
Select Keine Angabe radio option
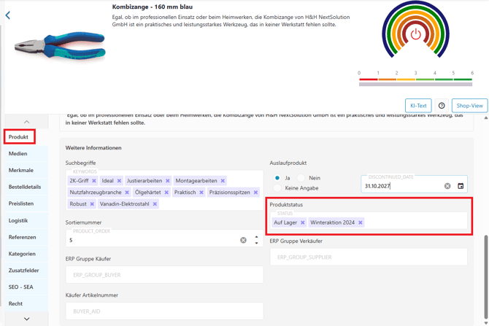click(277, 188)
